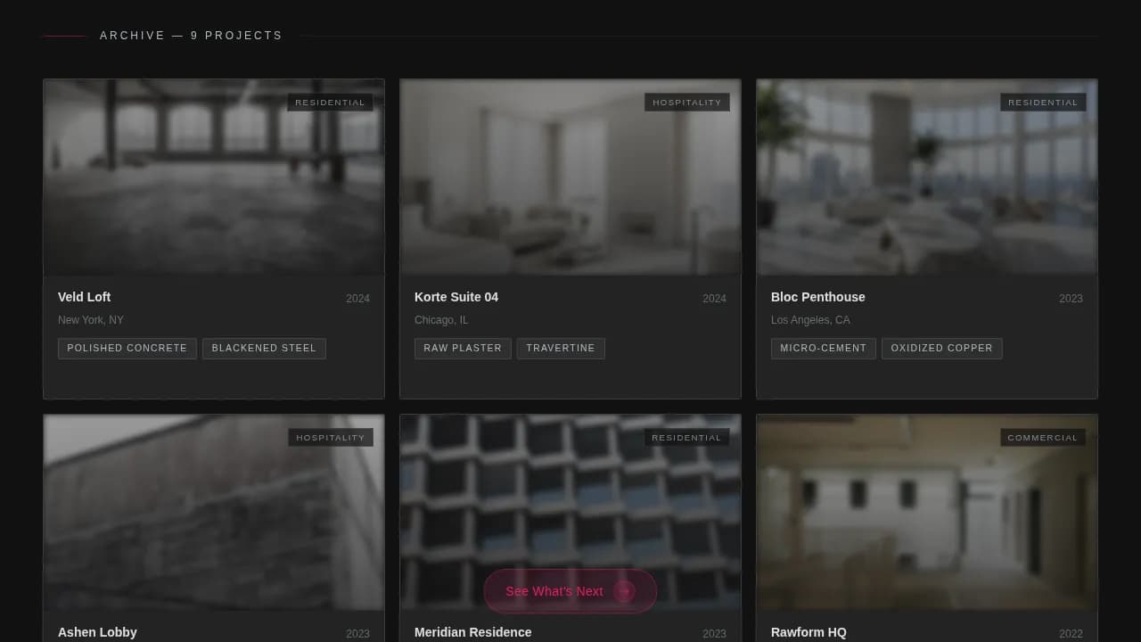This screenshot has width=1141, height=642.
Task: Click the Residential badge on Meridian Residence
Action: [687, 438]
